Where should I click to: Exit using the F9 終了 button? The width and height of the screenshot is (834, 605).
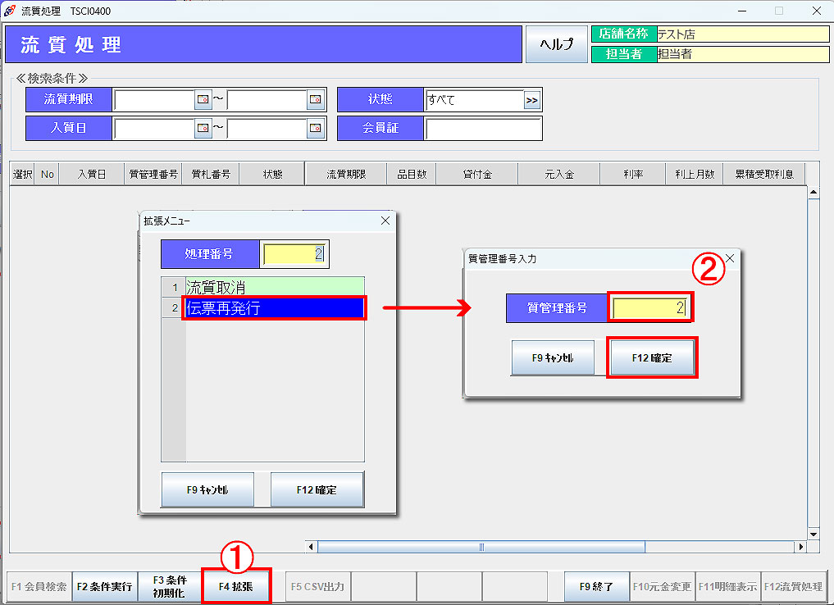[x=596, y=587]
